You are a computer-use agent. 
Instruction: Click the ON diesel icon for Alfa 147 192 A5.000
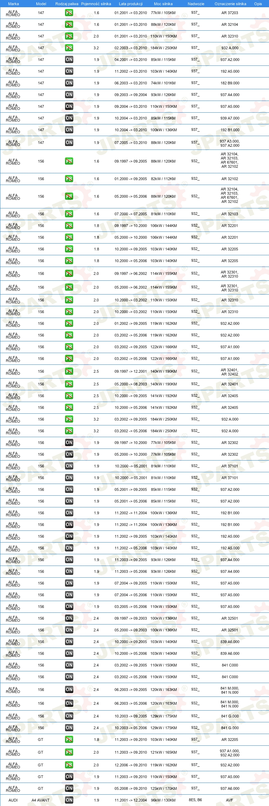[x=69, y=71]
